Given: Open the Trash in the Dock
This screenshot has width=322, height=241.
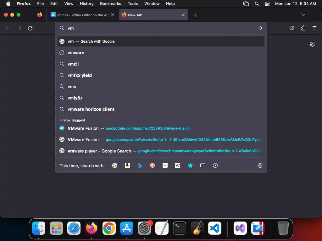Looking at the screenshot, I should click(x=283, y=228).
